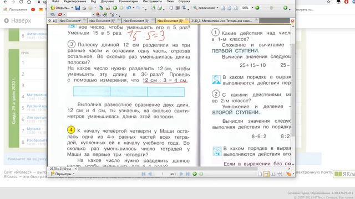Click the far right green toolbar icon
The height and width of the screenshot is (199, 355).
click(x=285, y=8)
